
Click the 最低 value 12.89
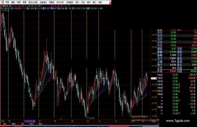[194, 62]
